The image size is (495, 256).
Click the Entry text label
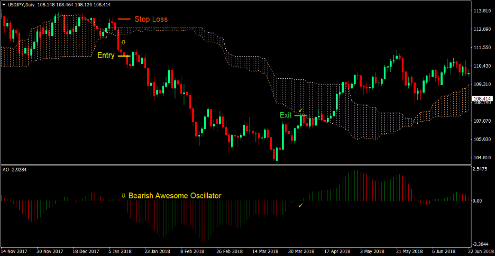click(106, 55)
